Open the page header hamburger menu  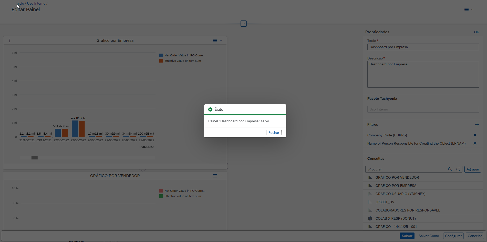(467, 9)
